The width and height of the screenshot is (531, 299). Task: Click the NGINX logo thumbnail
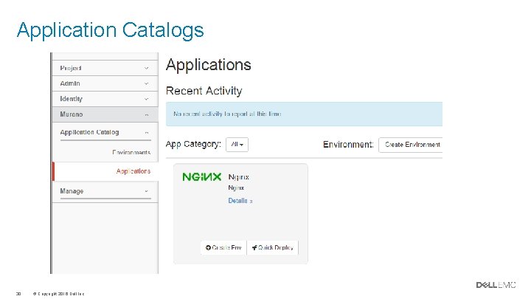click(201, 176)
